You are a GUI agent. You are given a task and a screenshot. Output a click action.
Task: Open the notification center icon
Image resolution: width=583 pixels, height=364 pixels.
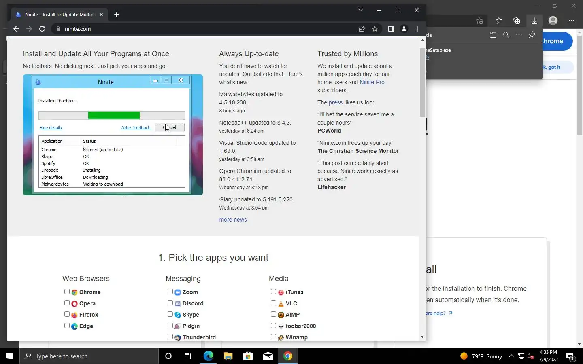point(570,356)
